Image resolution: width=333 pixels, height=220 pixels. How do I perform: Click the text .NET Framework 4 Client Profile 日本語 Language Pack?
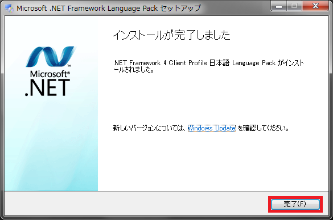[x=195, y=63]
